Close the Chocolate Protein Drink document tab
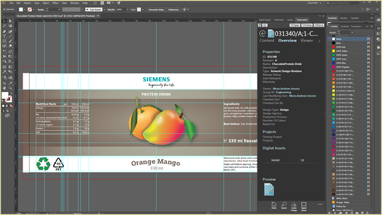The height and width of the screenshot is (215, 382). point(98,16)
